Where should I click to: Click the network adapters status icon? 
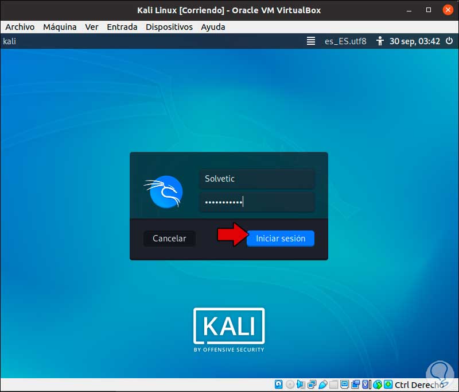pyautogui.click(x=312, y=384)
